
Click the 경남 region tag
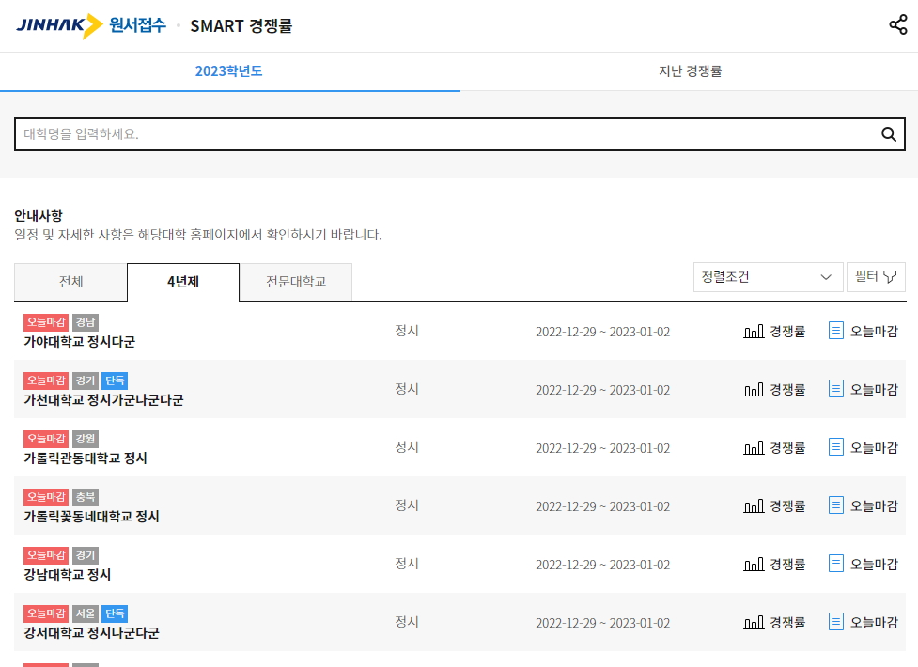[x=86, y=322]
